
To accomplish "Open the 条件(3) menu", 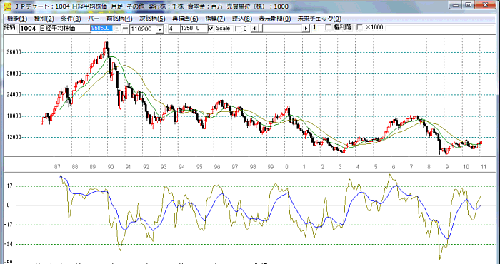I will [71, 19].
